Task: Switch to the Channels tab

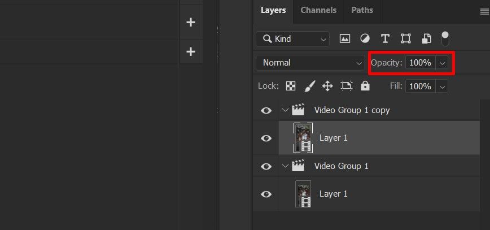Action: pos(318,10)
